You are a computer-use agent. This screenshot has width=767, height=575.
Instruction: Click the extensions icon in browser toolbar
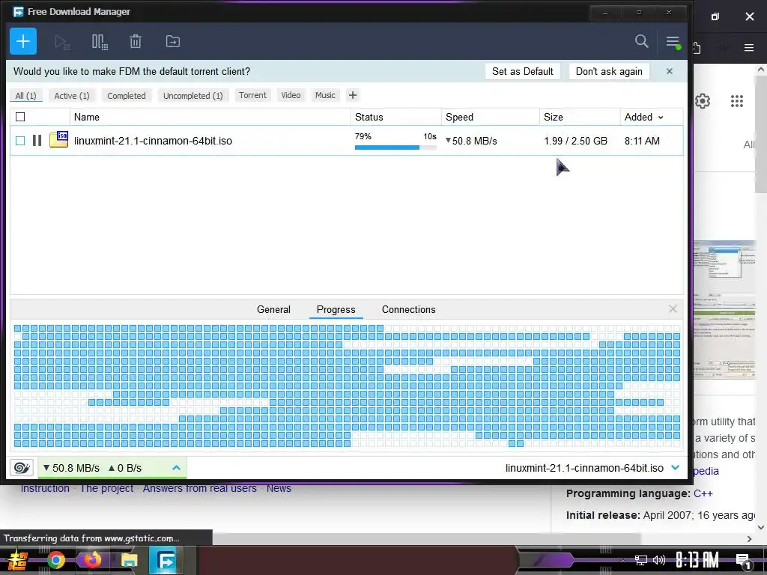tap(697, 48)
